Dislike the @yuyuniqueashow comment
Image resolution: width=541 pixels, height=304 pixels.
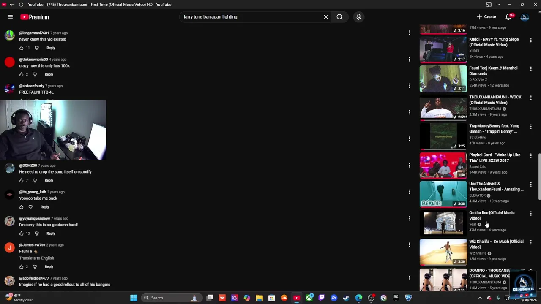[x=37, y=233]
